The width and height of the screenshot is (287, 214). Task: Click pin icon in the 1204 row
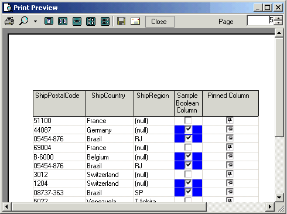(x=230, y=183)
